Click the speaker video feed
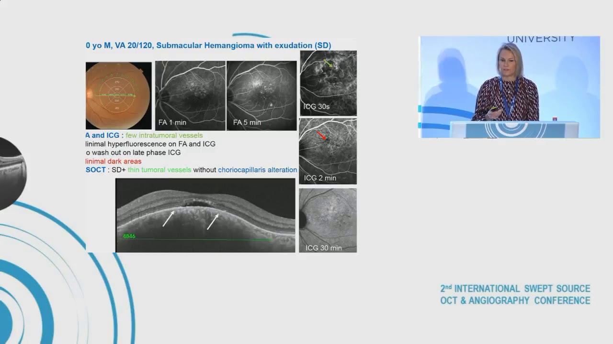The height and width of the screenshot is (344, 613). coord(510,87)
